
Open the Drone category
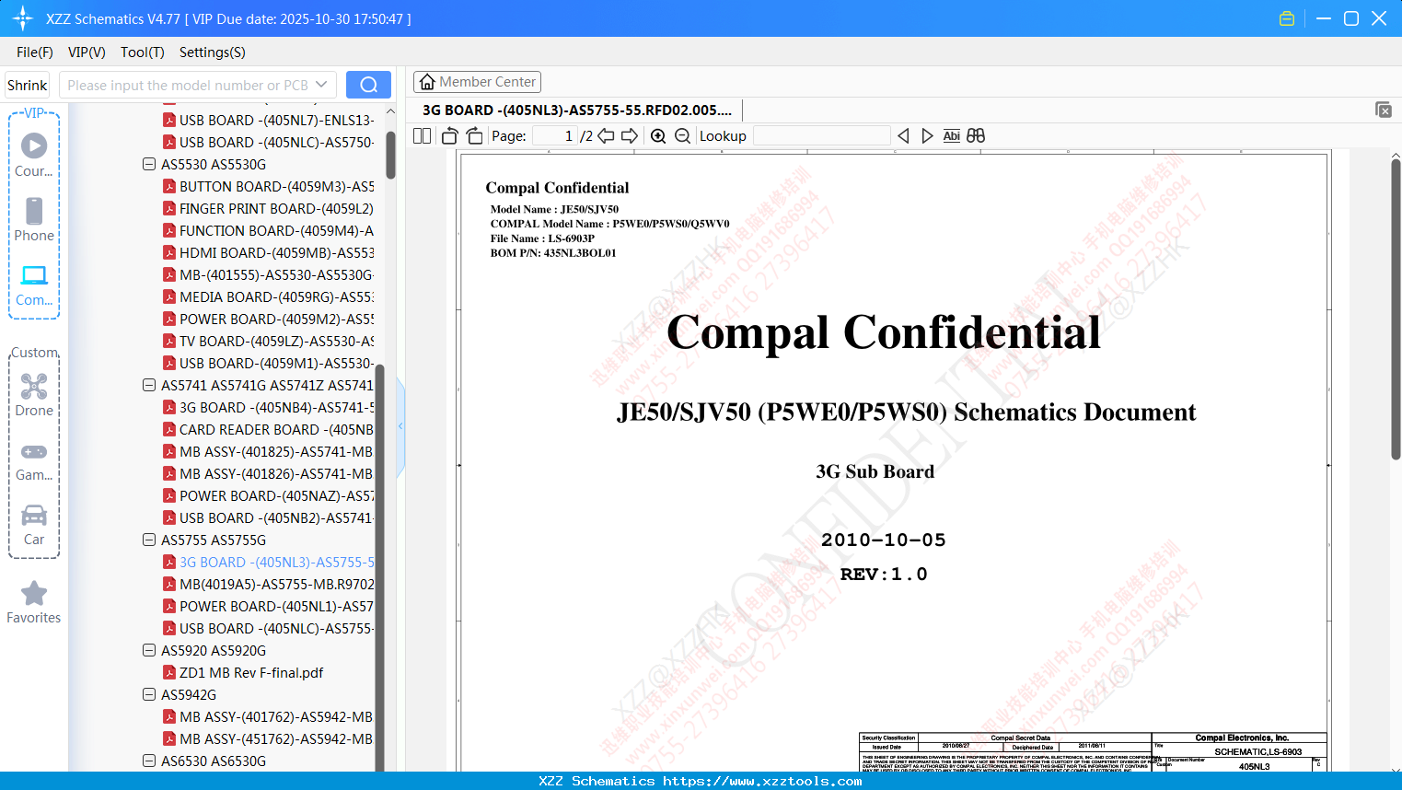[x=34, y=394]
